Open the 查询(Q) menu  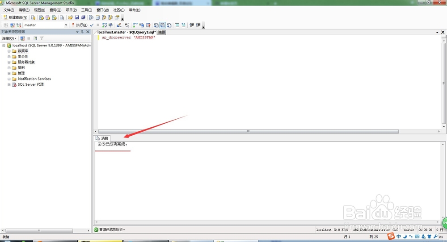coord(55,10)
